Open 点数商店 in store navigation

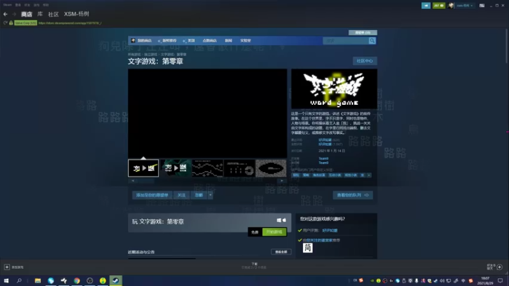pyautogui.click(x=209, y=41)
